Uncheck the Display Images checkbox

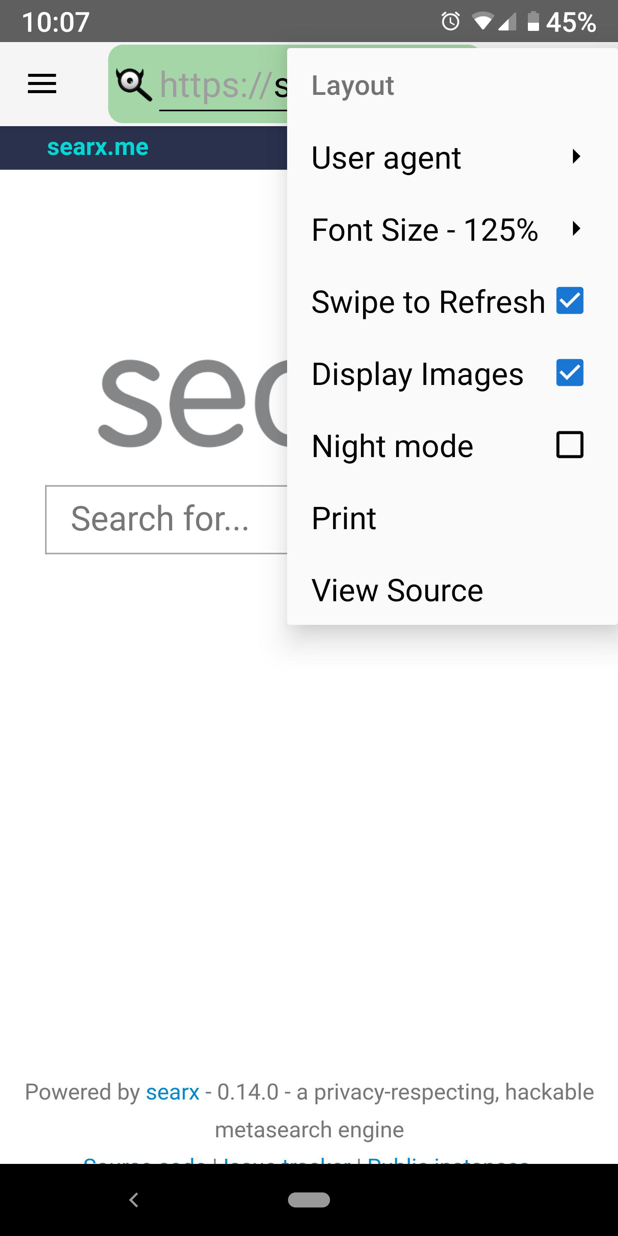tap(570, 373)
